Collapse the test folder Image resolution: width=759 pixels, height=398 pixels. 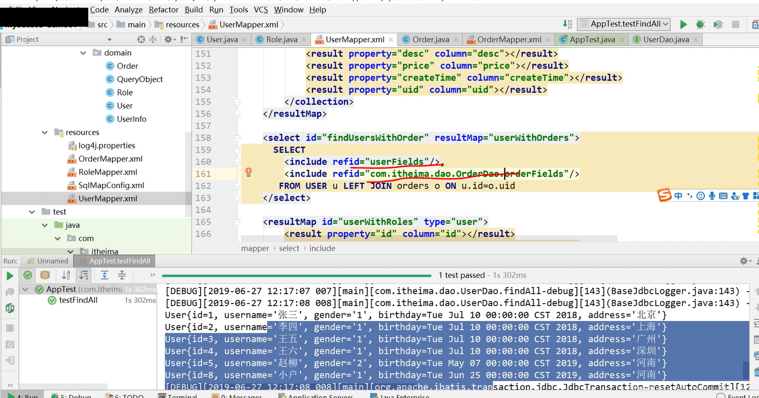tap(32, 212)
